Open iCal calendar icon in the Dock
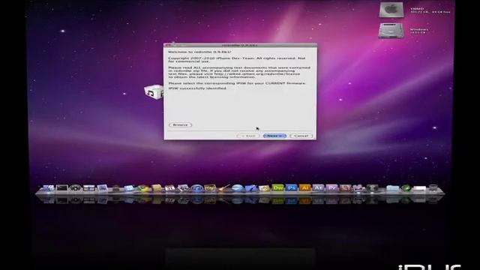 tap(170, 188)
